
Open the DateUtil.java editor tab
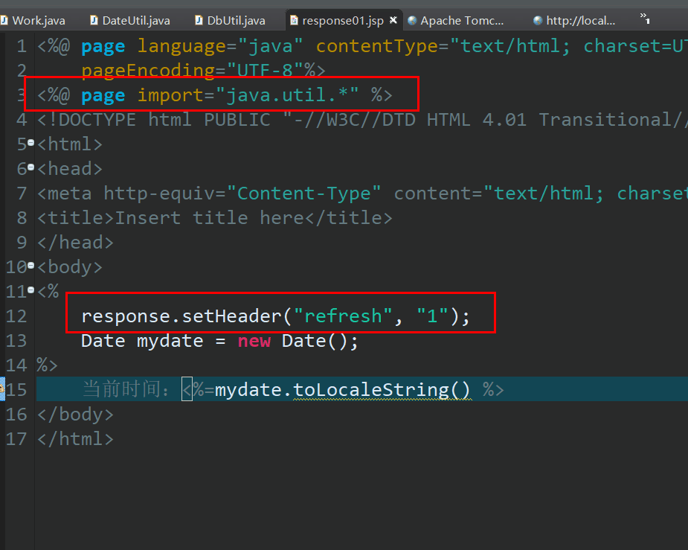130,21
